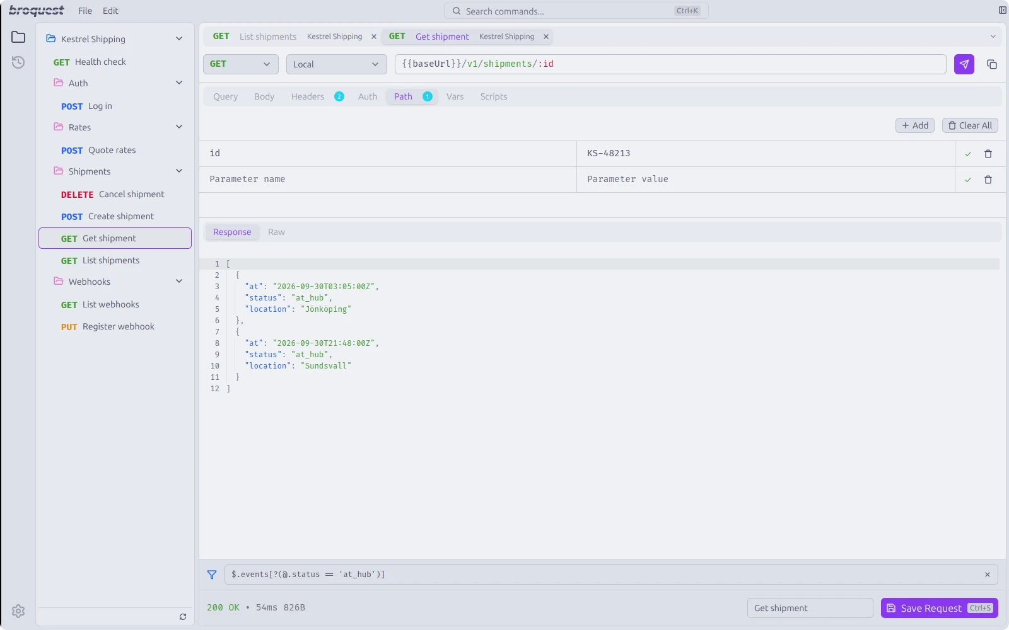
Task: Close the Get shipment tab
Action: [546, 37]
